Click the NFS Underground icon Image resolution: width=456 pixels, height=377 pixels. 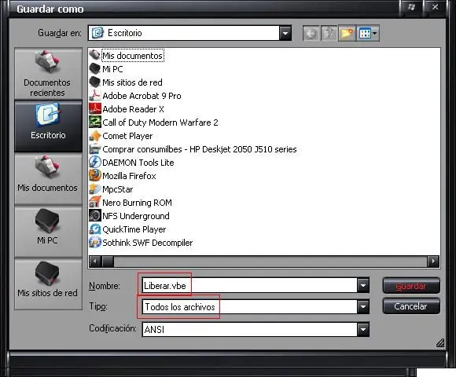coord(95,216)
